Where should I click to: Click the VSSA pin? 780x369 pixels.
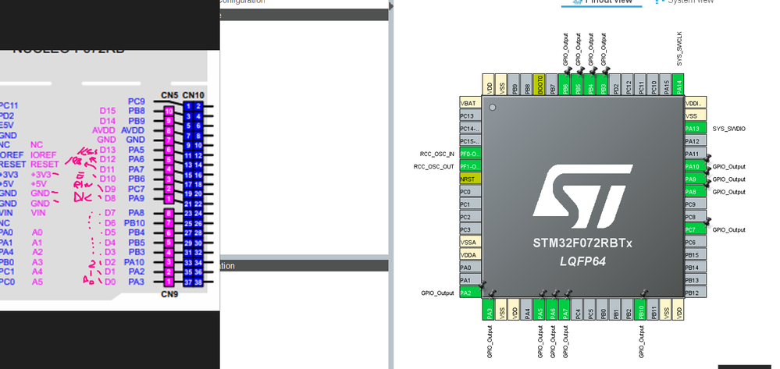470,242
